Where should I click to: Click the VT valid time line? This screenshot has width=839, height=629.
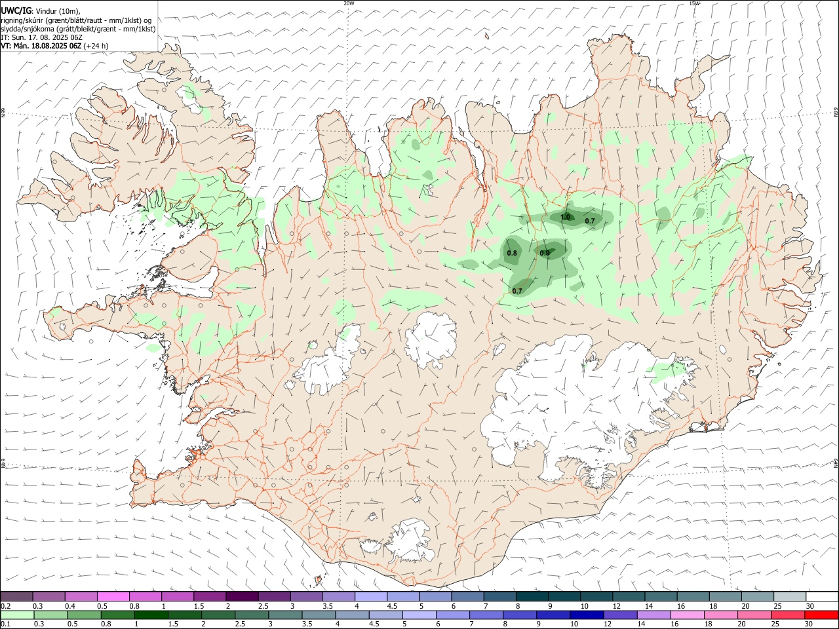pos(55,46)
